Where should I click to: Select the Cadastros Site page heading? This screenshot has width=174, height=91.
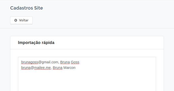[27, 8]
